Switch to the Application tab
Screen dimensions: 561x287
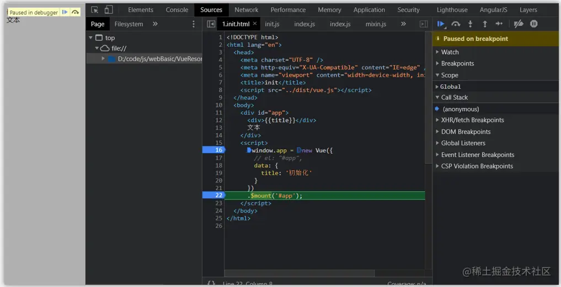click(x=369, y=10)
